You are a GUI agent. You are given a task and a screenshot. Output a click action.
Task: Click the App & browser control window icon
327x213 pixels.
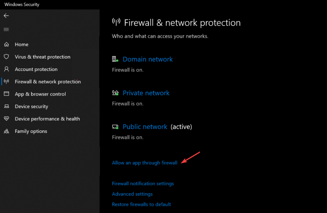(x=6, y=94)
